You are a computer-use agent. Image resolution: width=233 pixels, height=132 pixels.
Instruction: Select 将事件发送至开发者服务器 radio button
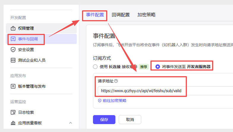[158, 67]
